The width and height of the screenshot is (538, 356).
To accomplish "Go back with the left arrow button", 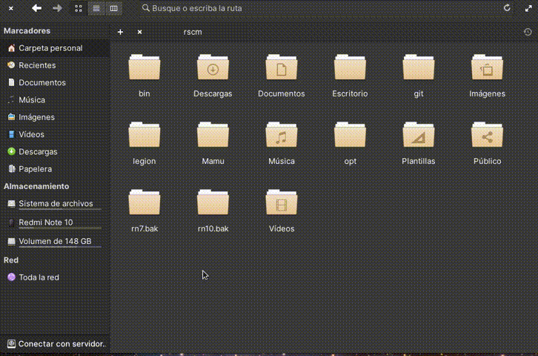I will (36, 8).
